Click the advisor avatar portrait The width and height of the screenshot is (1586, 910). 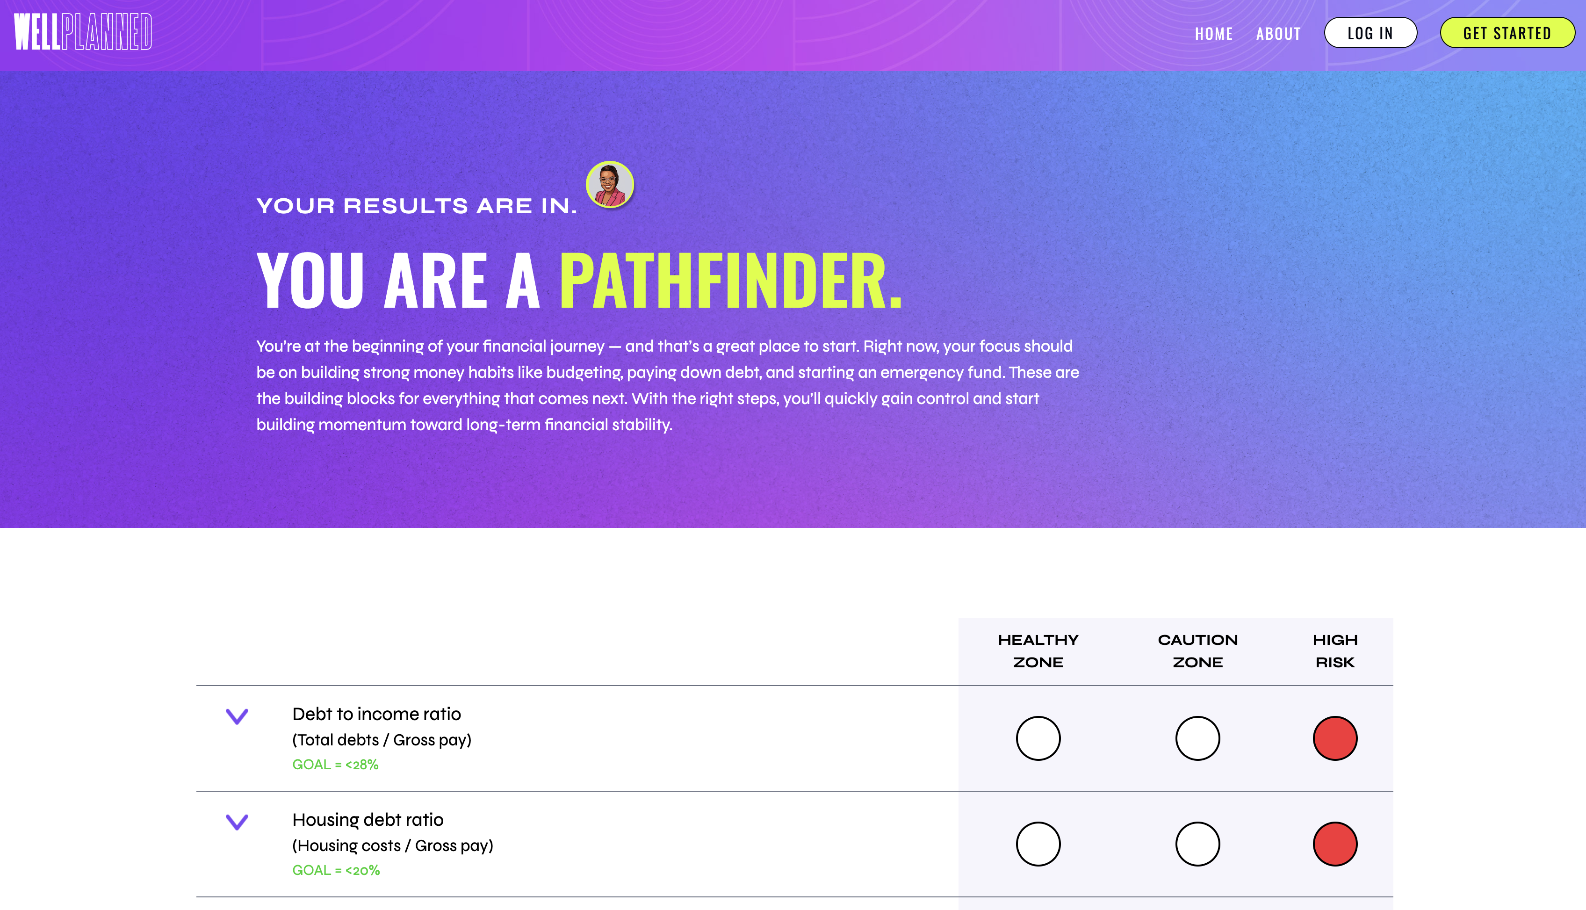[x=610, y=184]
